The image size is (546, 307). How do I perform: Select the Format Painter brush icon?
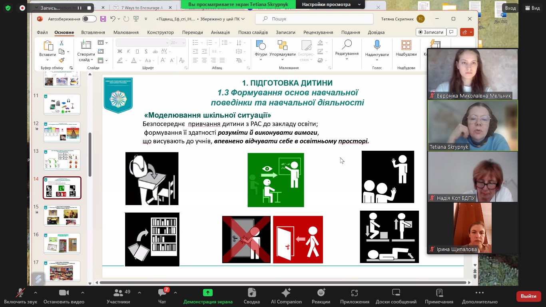point(62,60)
